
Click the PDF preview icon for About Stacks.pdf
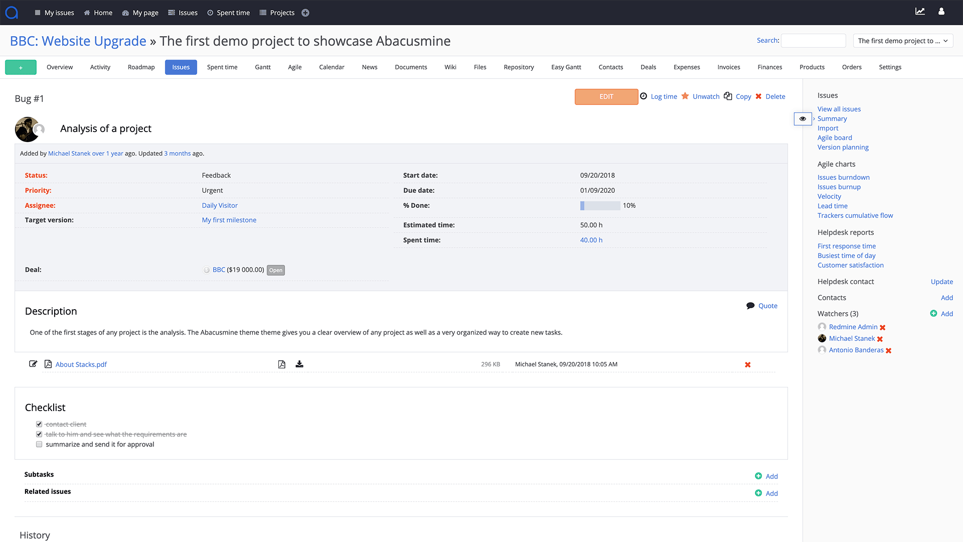point(282,364)
